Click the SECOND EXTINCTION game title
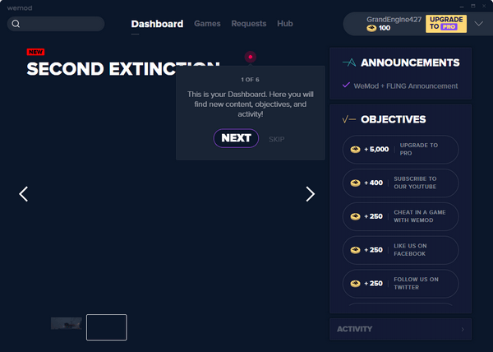 point(123,69)
